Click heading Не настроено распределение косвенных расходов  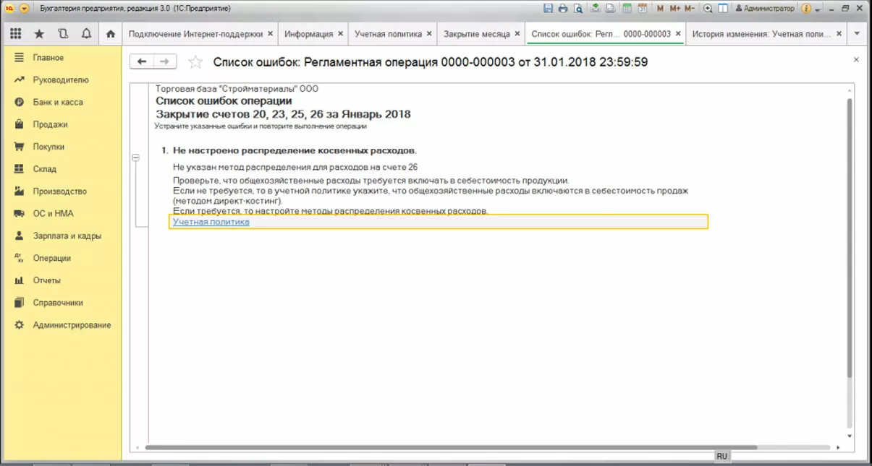point(295,150)
